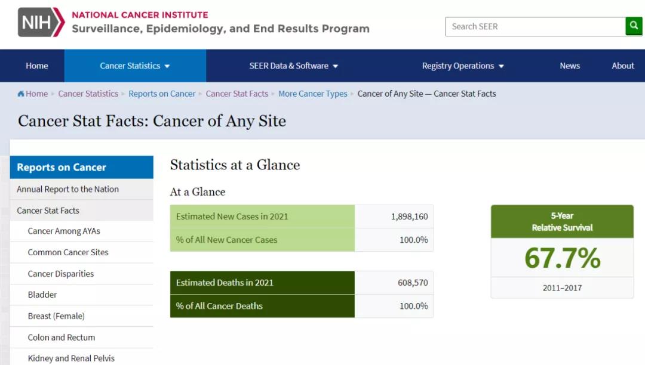This screenshot has width=645, height=365.
Task: Open Annual Report to the Nation
Action: (x=67, y=189)
